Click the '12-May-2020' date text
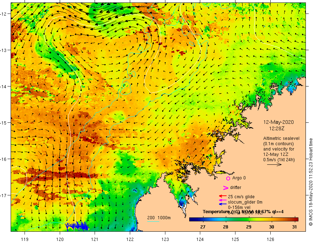 (278, 122)
